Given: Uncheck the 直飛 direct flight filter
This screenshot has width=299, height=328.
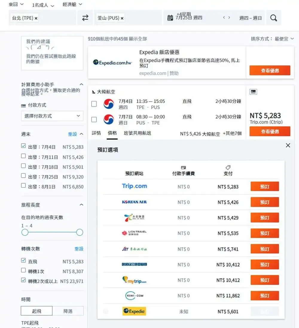Looking at the screenshot, I should 23,260.
